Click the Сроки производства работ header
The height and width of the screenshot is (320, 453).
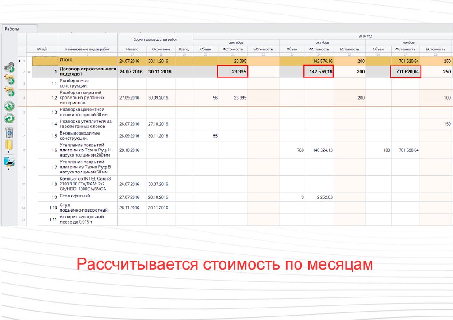click(155, 39)
